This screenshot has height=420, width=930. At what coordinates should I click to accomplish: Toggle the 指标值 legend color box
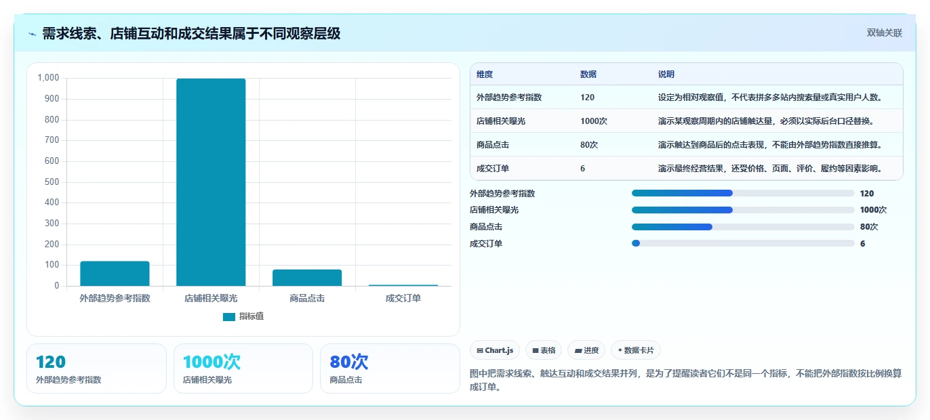pos(229,316)
